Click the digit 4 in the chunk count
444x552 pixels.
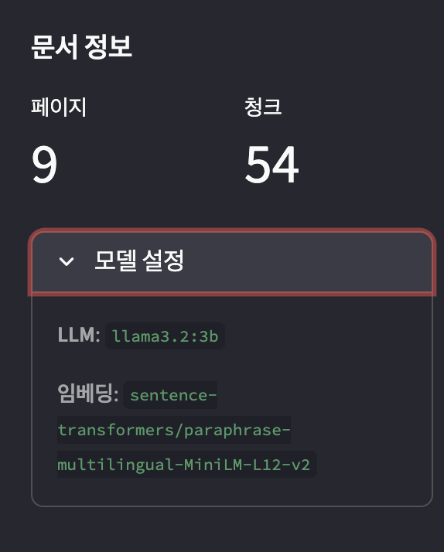click(285, 165)
